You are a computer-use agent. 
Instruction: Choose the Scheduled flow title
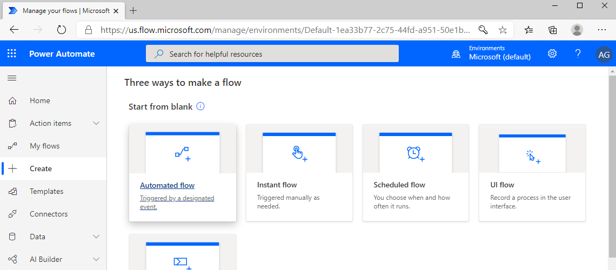(x=399, y=185)
